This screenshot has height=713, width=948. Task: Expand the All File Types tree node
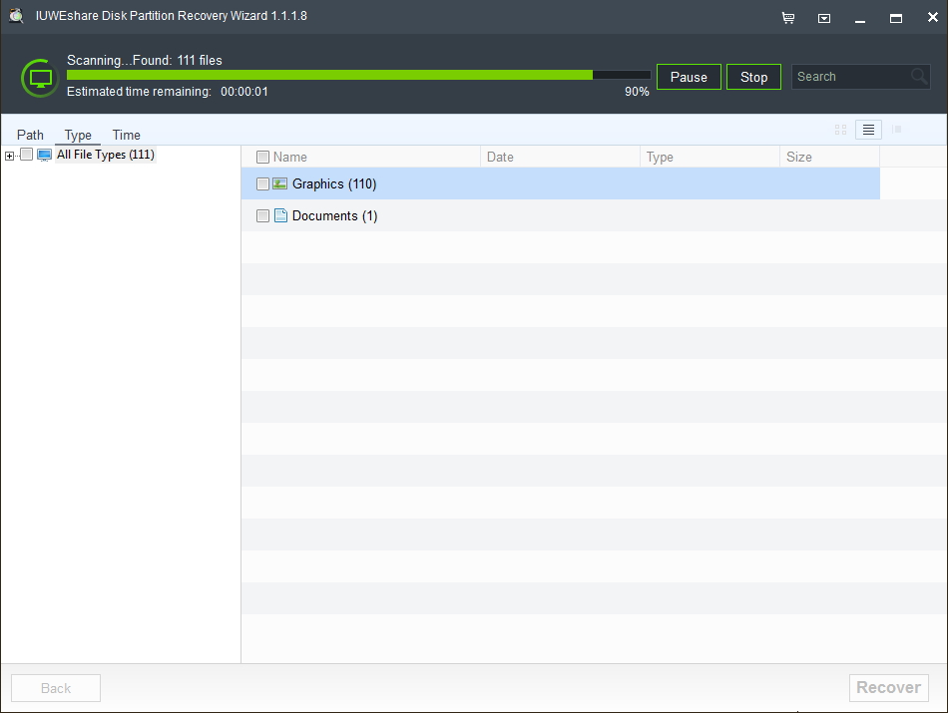pos(8,155)
